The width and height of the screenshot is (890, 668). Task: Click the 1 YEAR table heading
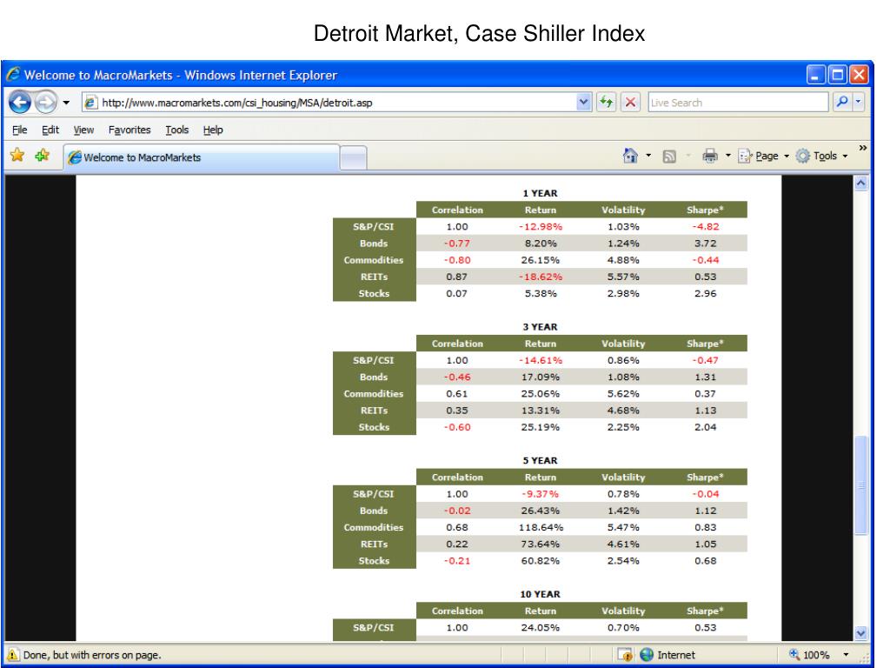tap(540, 193)
